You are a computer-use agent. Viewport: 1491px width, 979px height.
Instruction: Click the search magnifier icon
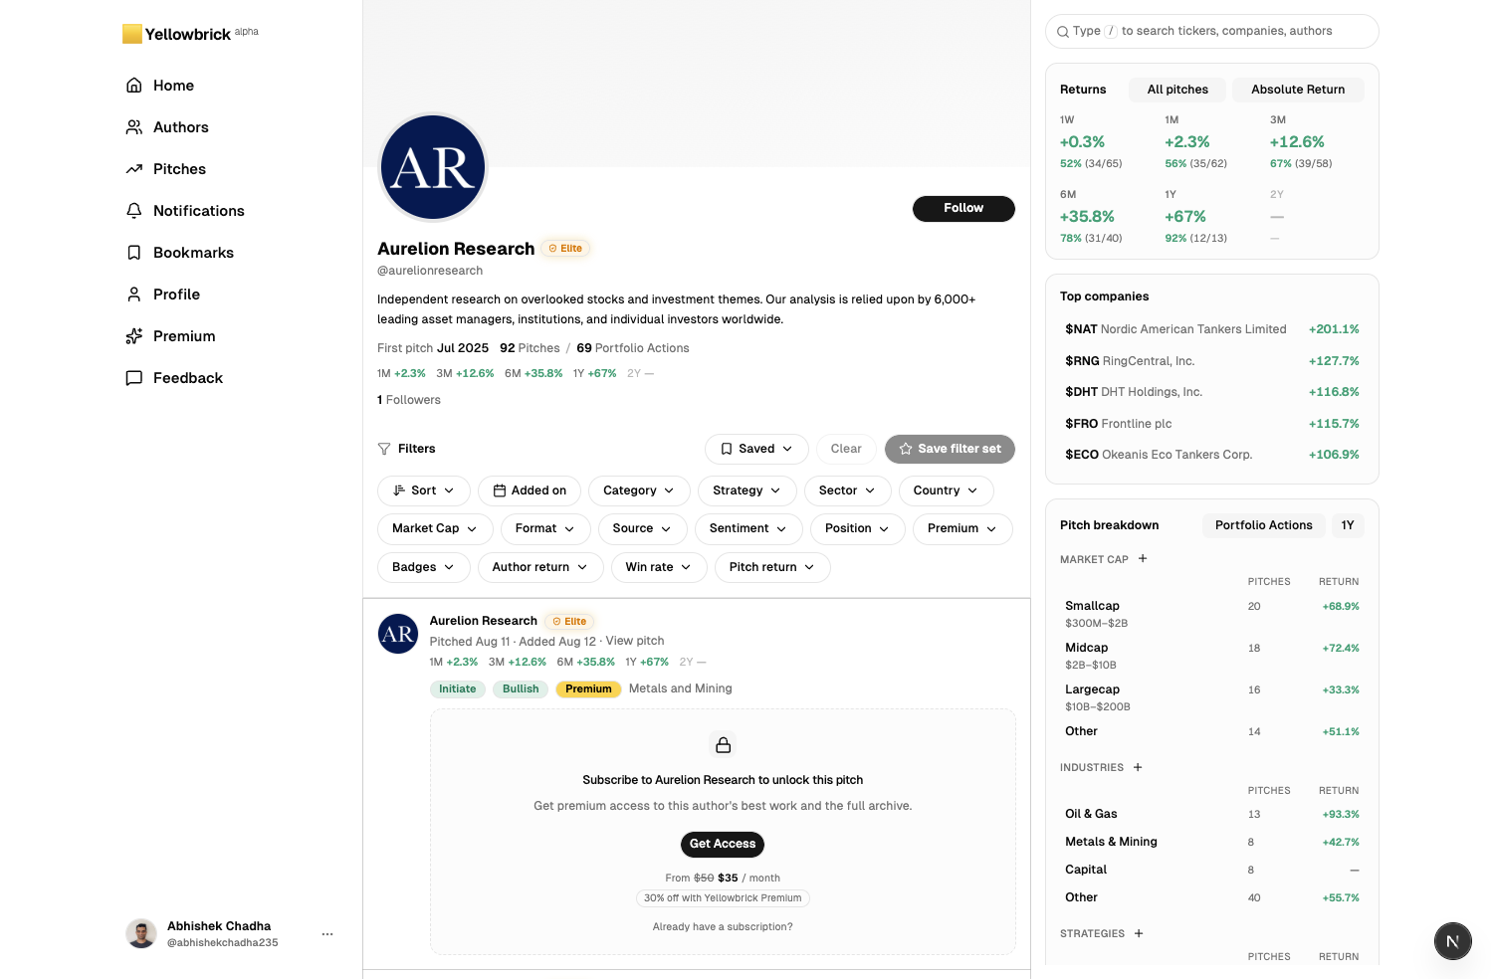pyautogui.click(x=1063, y=32)
